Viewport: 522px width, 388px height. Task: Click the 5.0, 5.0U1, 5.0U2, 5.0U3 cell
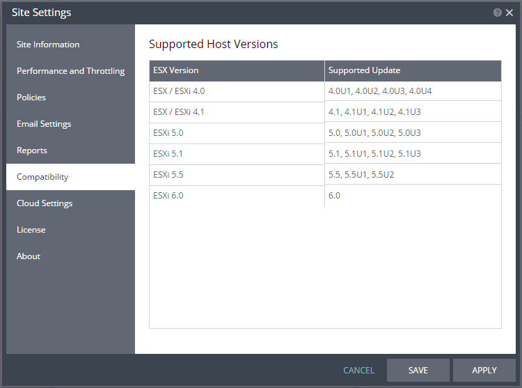tap(413, 132)
